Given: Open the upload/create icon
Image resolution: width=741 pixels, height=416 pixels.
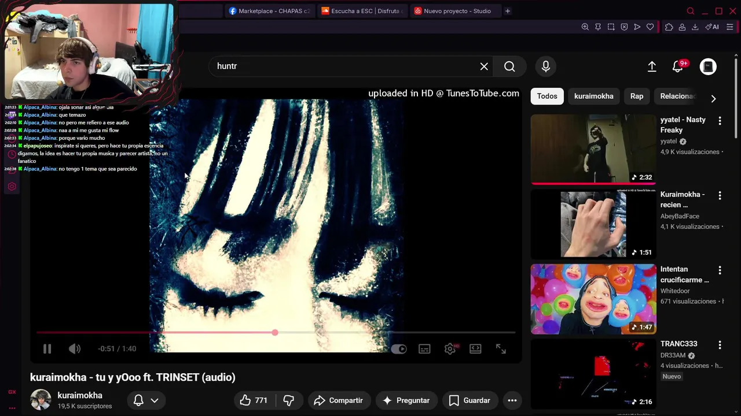Looking at the screenshot, I should pos(652,66).
